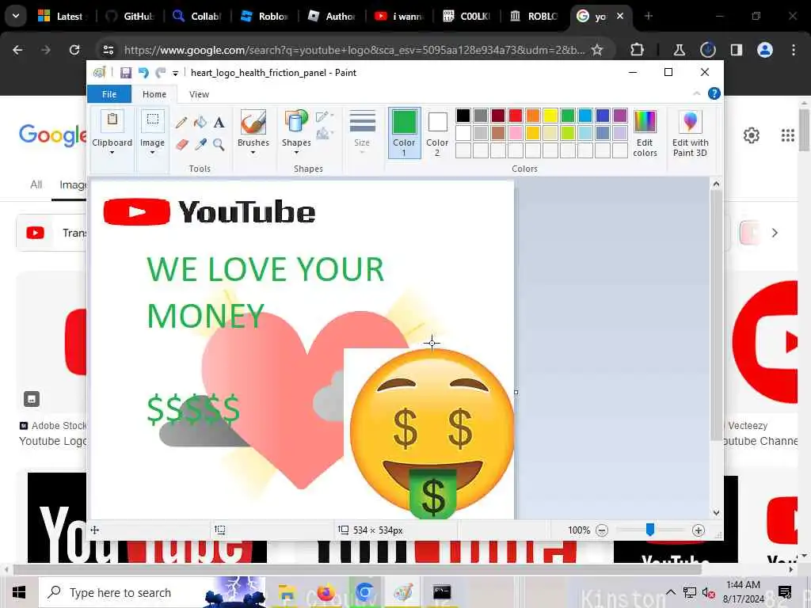Click the Windows taskbar search box
Image resolution: width=811 pixels, height=608 pixels.
tap(153, 592)
